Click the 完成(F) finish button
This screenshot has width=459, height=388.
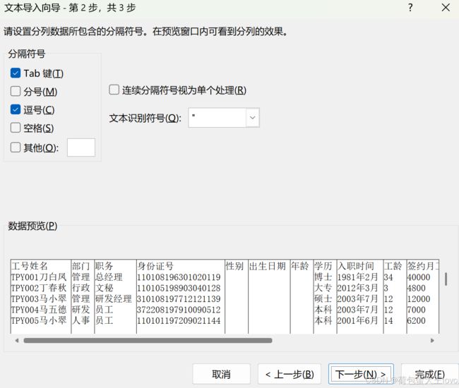point(429,374)
